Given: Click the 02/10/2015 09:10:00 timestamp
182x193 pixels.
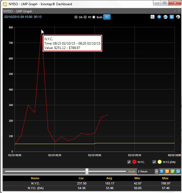Looking at the screenshot, I should [x=18, y=17].
